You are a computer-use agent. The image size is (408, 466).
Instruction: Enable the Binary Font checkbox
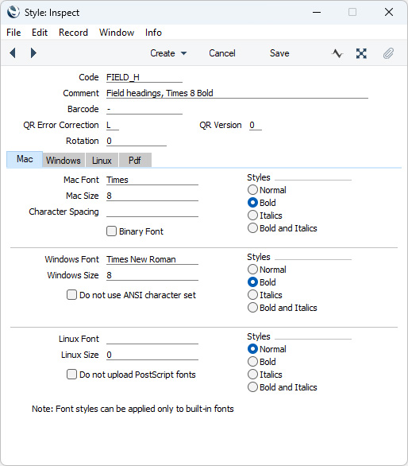pos(111,231)
